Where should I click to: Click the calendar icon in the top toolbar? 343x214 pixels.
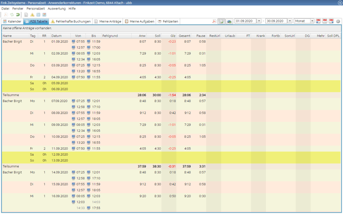[x=44, y=14]
